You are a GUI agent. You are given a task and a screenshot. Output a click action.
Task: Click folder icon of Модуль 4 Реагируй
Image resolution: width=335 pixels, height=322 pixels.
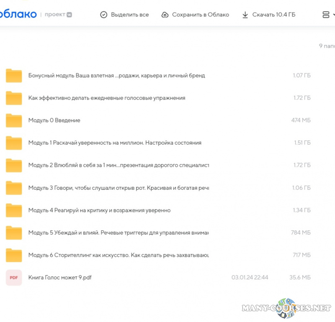14,210
